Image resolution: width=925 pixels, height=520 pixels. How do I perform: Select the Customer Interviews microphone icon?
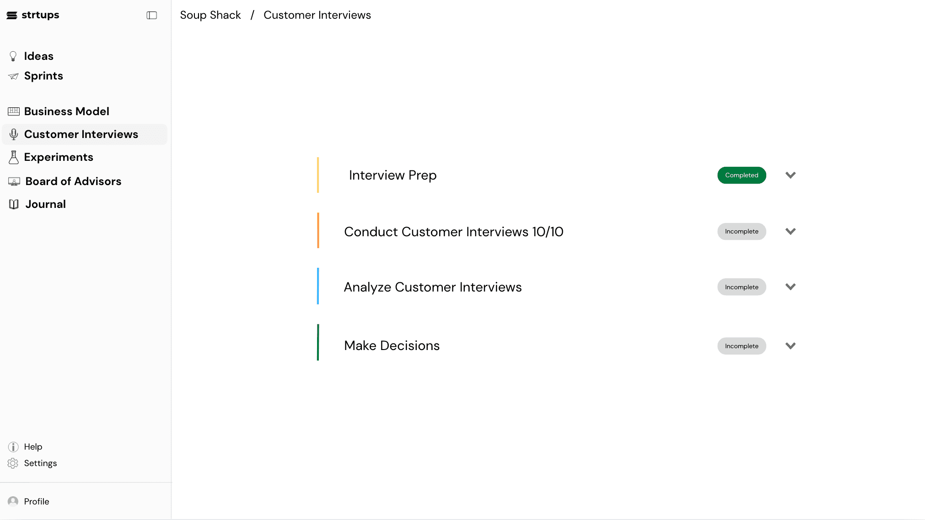pos(13,134)
